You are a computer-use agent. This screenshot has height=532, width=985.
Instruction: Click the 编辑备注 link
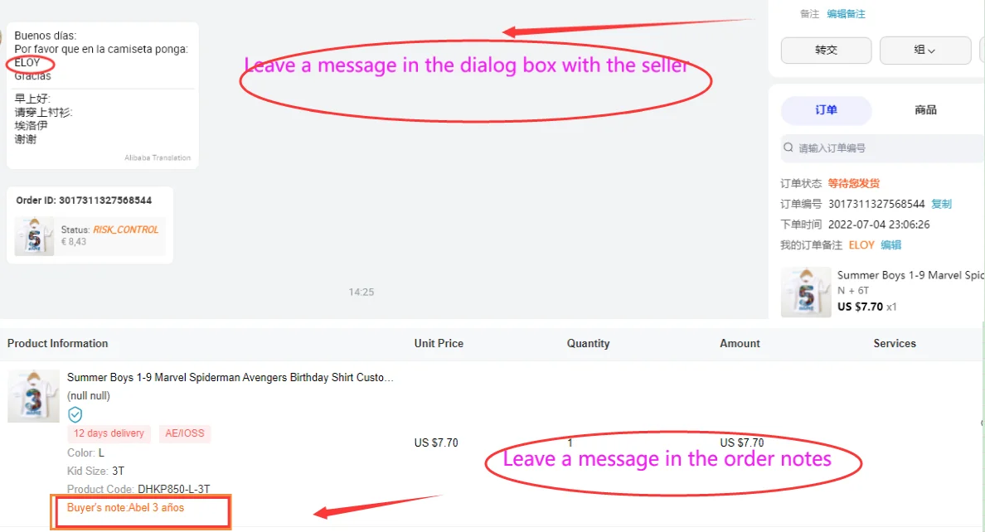[x=846, y=14]
